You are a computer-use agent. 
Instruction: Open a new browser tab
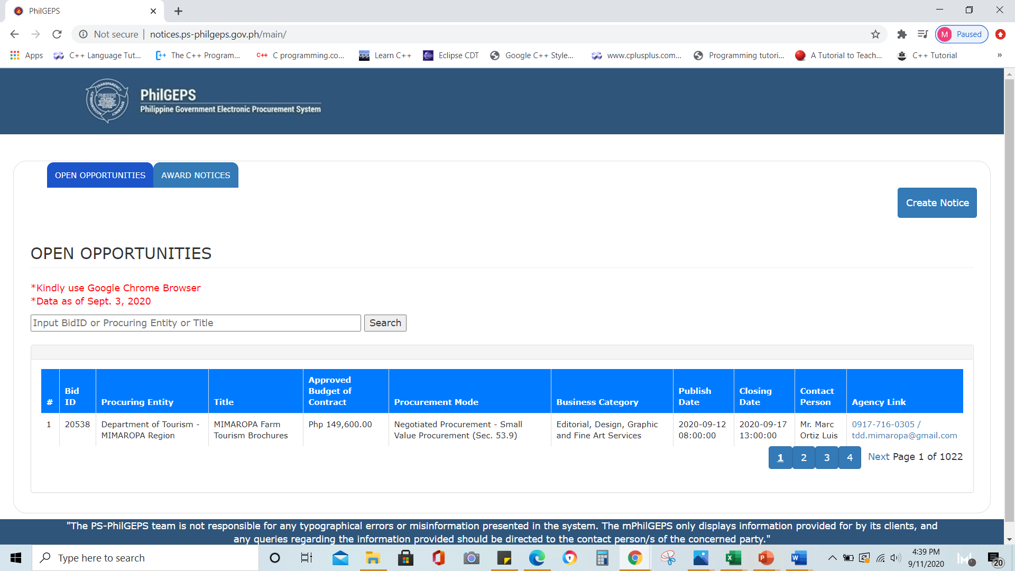pyautogui.click(x=178, y=11)
